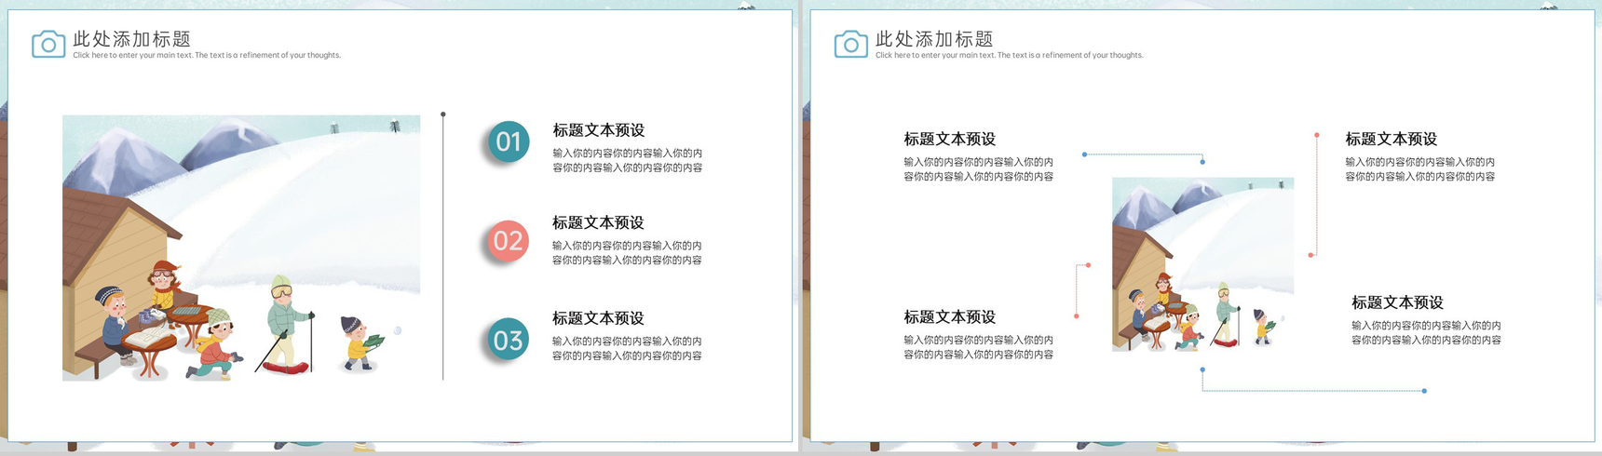Select top-right 标题文本预设 heading on right slide
This screenshot has width=1602, height=456.
(x=1392, y=139)
